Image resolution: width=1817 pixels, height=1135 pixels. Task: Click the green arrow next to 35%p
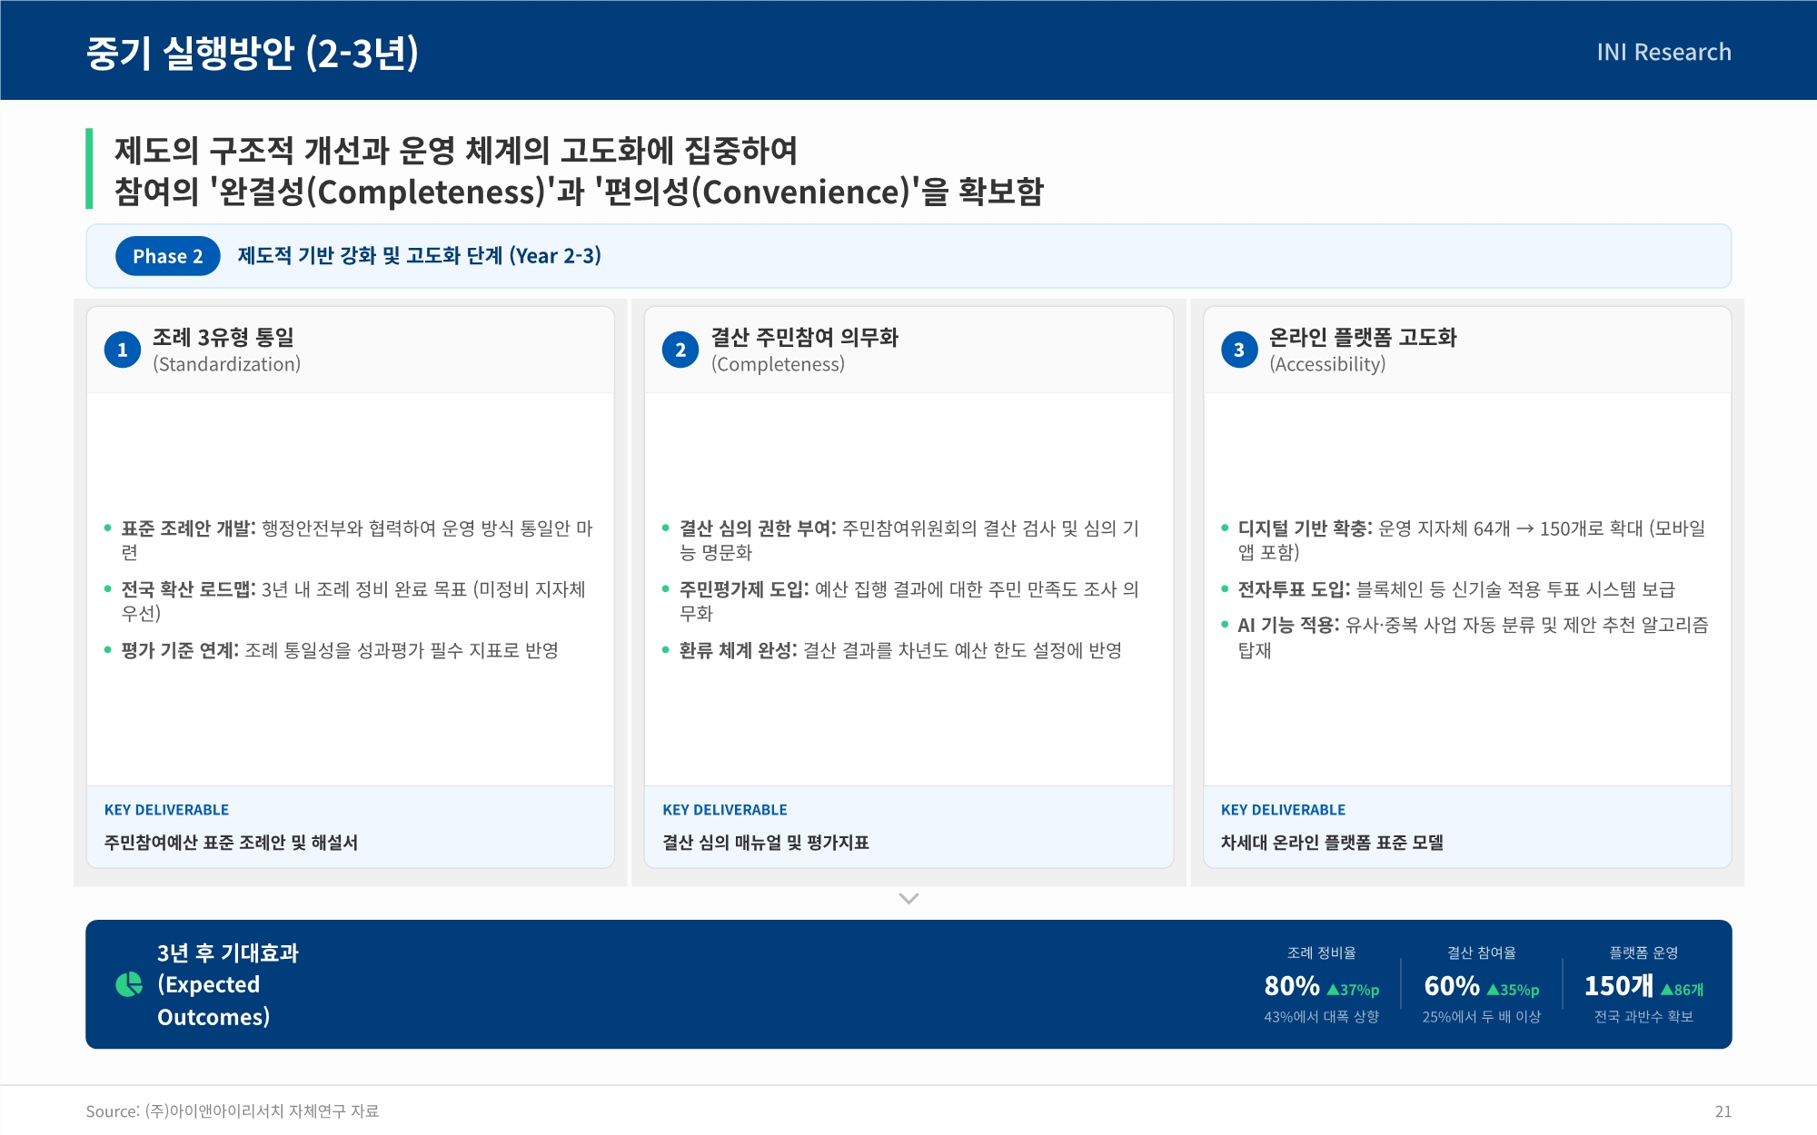tap(1493, 990)
